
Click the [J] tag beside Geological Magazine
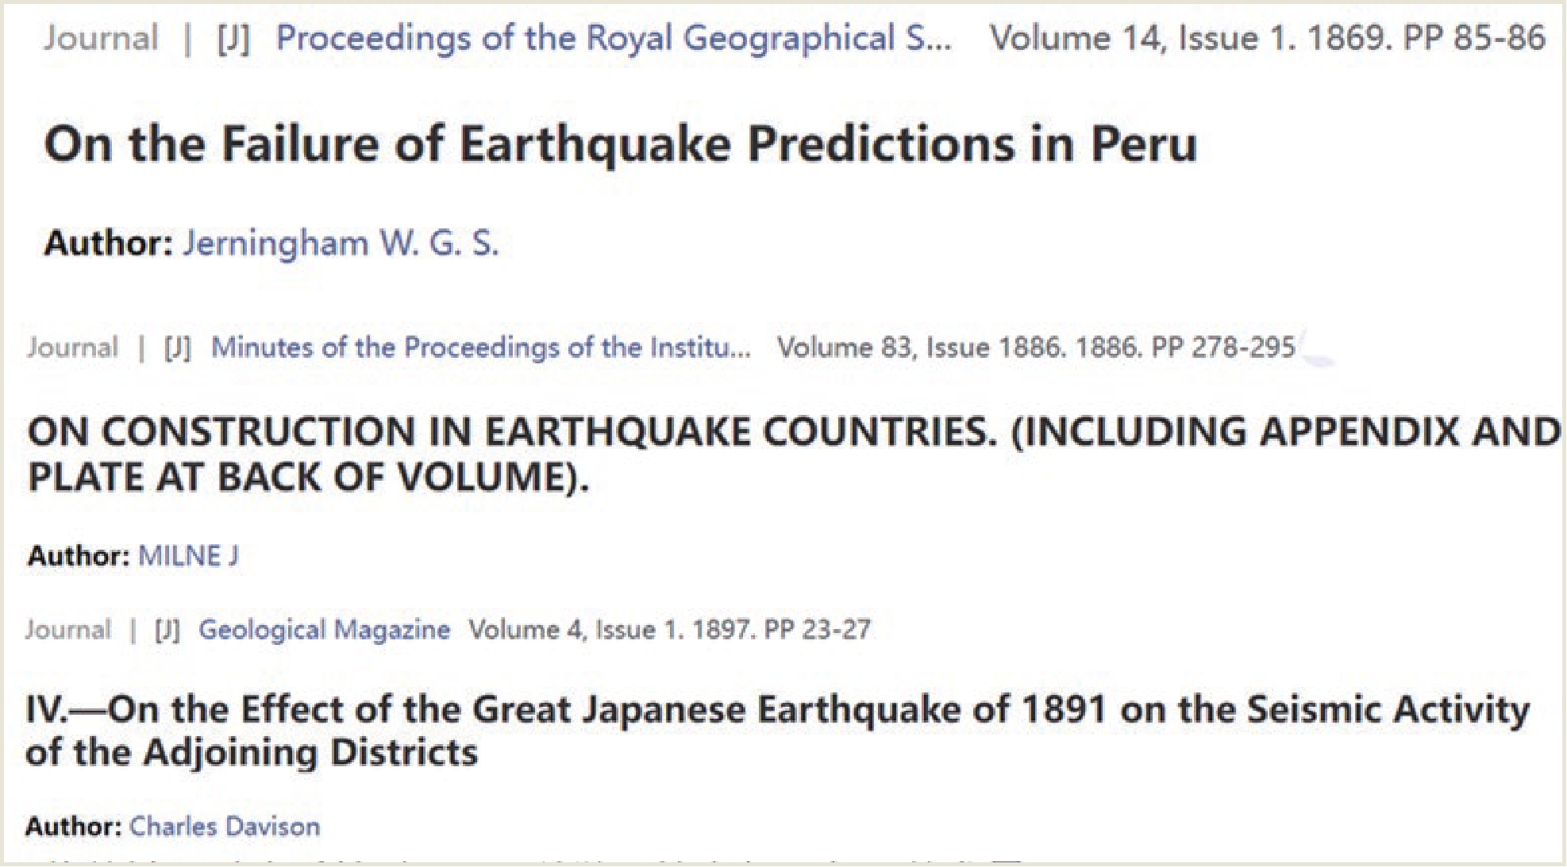click(167, 630)
